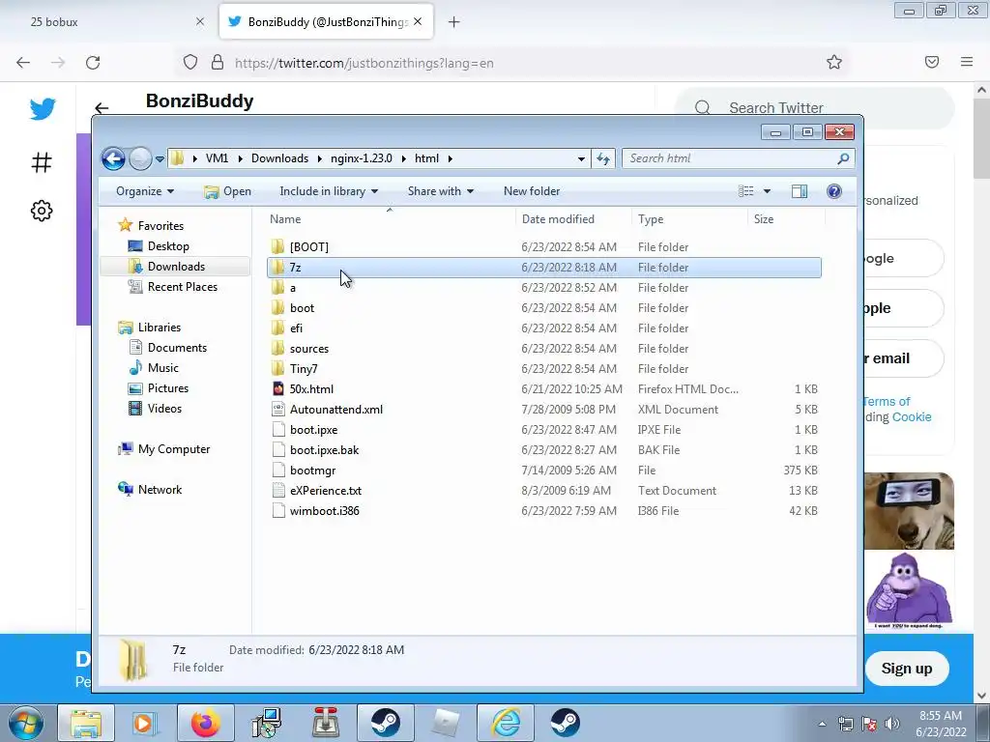This screenshot has width=990, height=742.
Task: Select wimboot.i386 file
Action: click(x=324, y=510)
